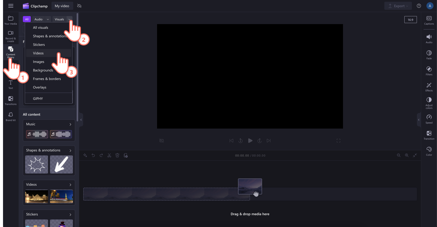Click the cloud sync status icon

click(79, 6)
